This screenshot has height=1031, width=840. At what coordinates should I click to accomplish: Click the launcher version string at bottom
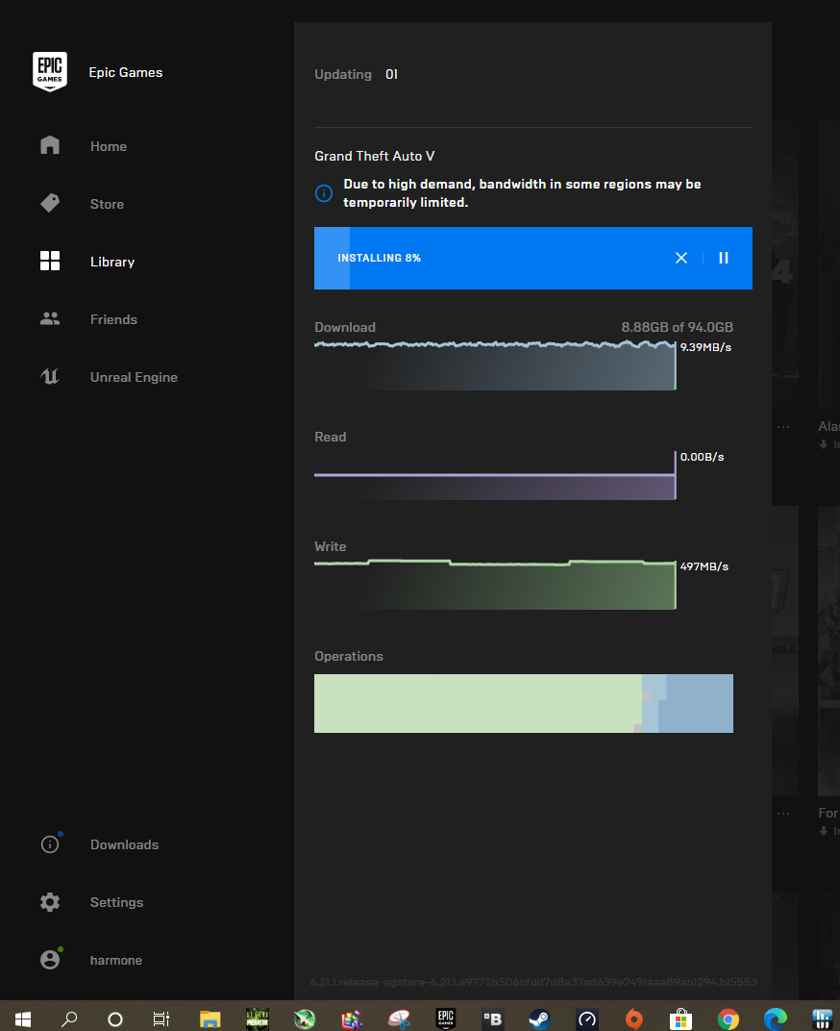click(533, 982)
